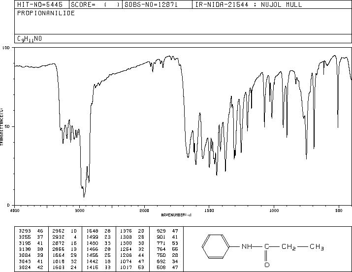Choose the 1300 table value
The width and height of the screenshot is (352, 272).
[126, 243]
